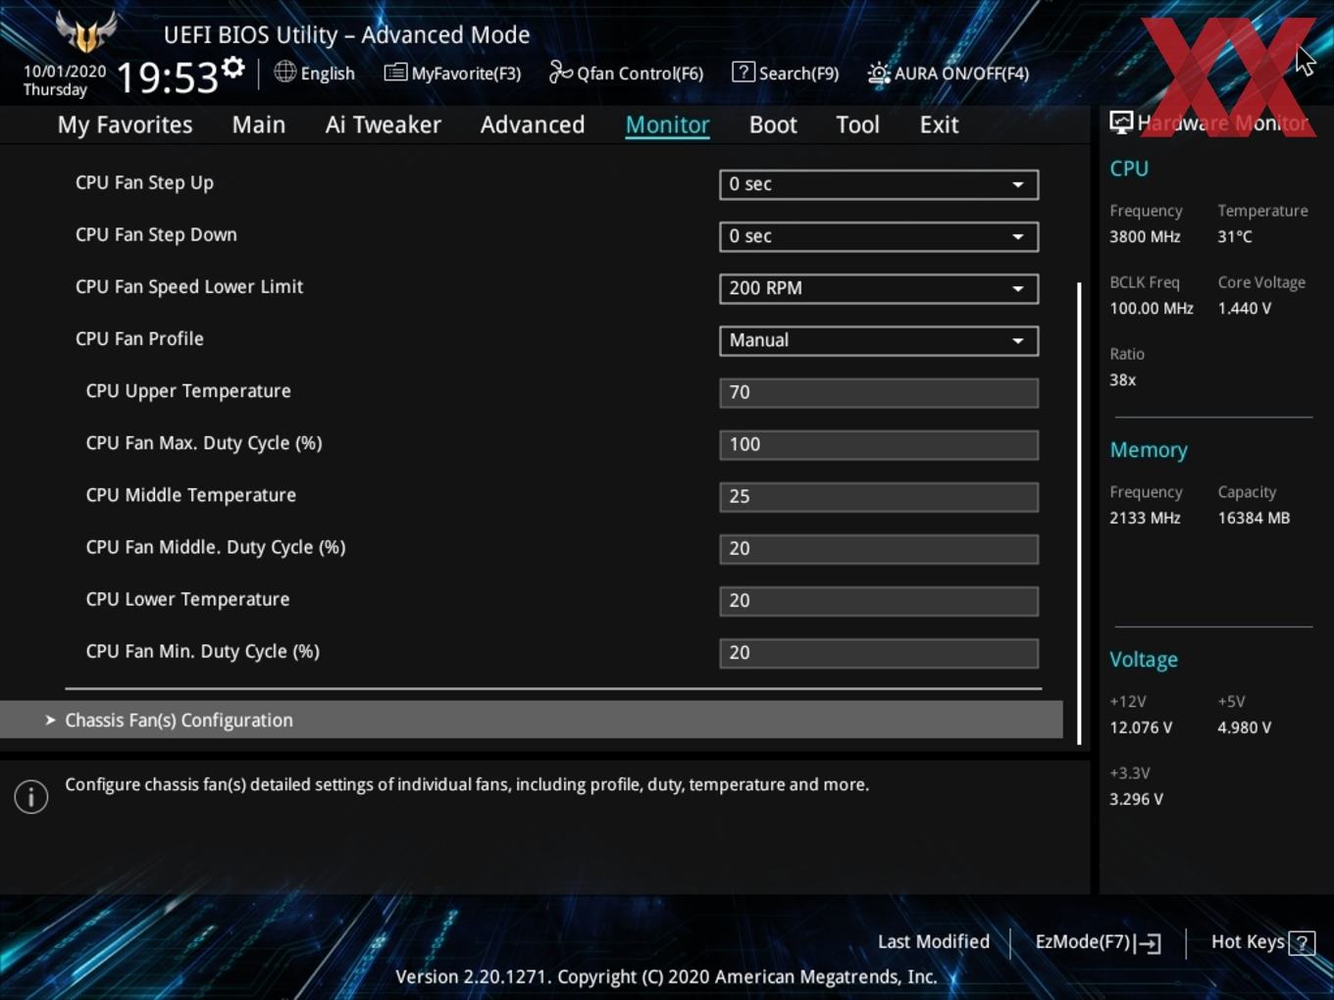This screenshot has height=1000, width=1334.
Task: Click the 2133 MHz memory frequency value
Action: pos(1145,518)
